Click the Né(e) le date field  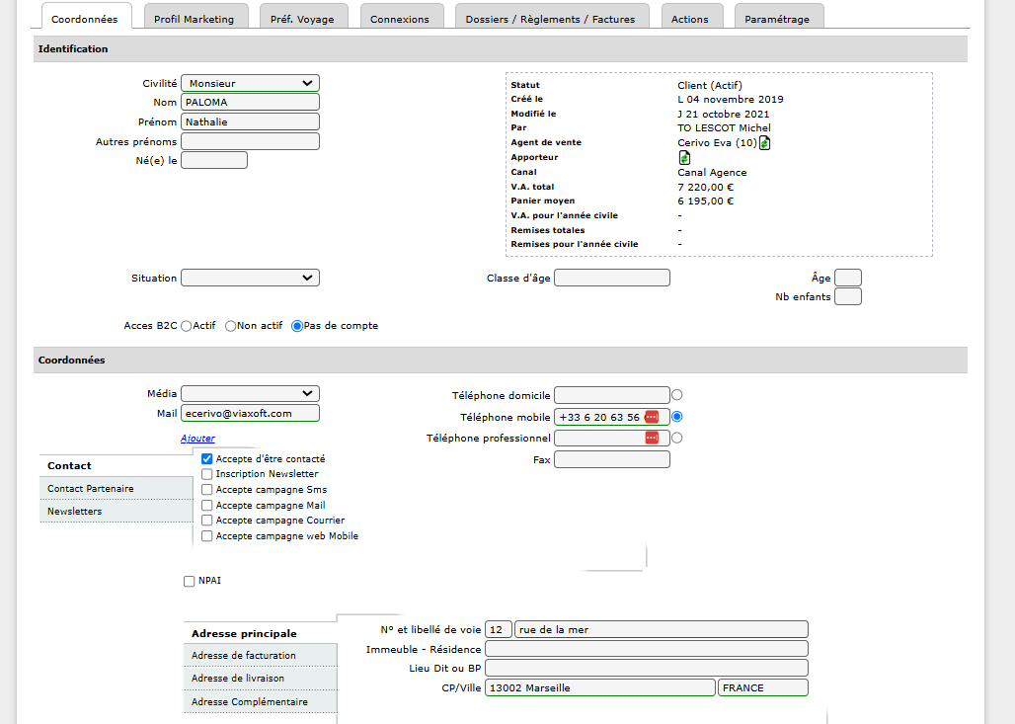[x=214, y=160]
